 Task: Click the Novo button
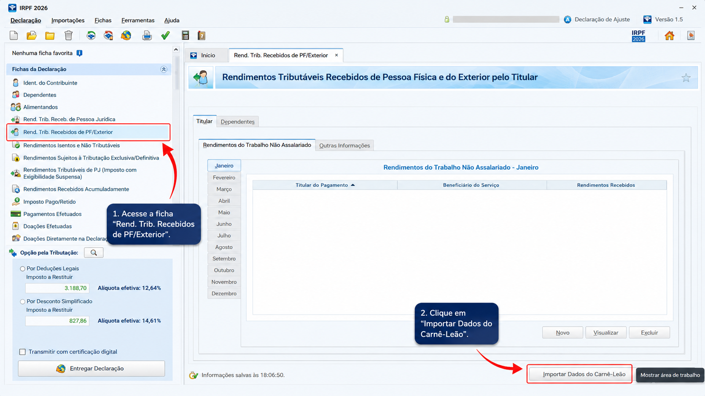coord(562,332)
